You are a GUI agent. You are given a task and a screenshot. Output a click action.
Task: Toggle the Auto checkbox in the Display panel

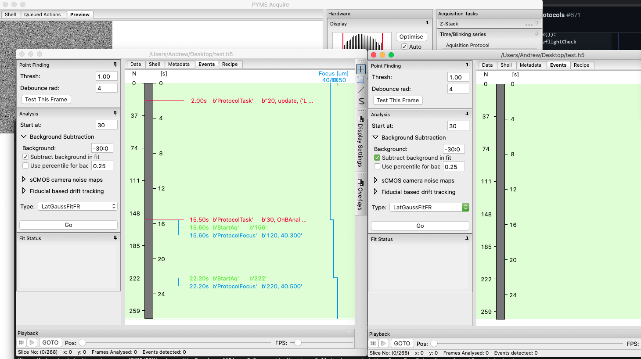point(406,46)
